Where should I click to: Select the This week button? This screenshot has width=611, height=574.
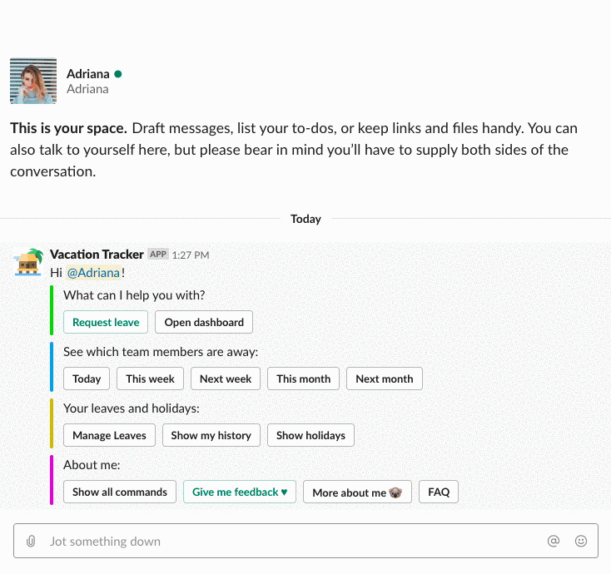point(150,379)
